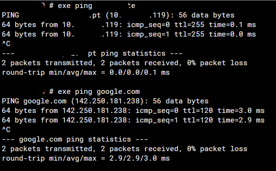This screenshot has height=171, width=276.
Task: Click the second ^C interrupt marker below google replies
Action: [x=6, y=130]
